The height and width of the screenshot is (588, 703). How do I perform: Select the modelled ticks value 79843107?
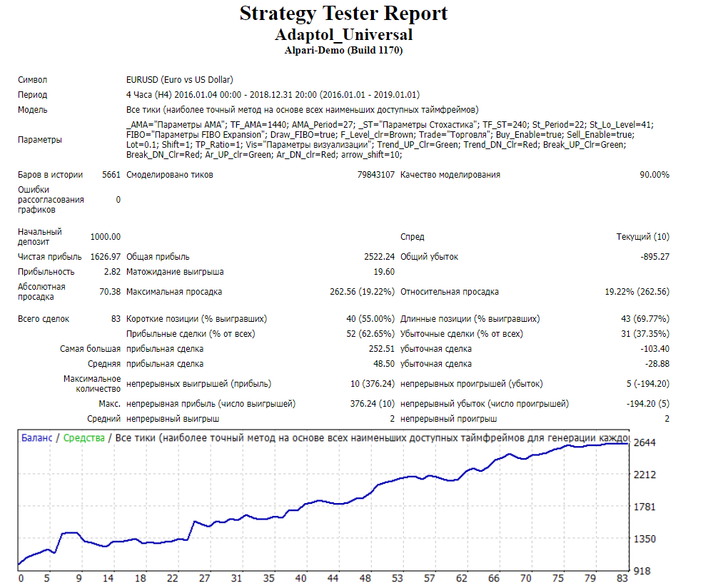[x=375, y=175]
